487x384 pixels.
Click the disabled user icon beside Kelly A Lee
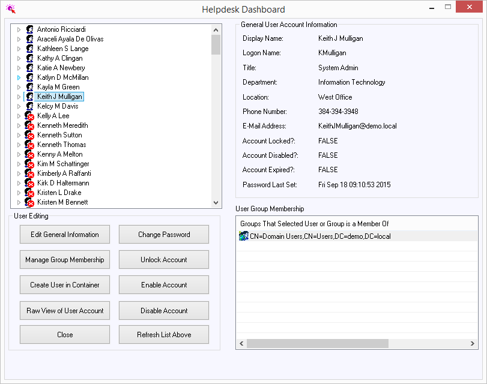[29, 116]
